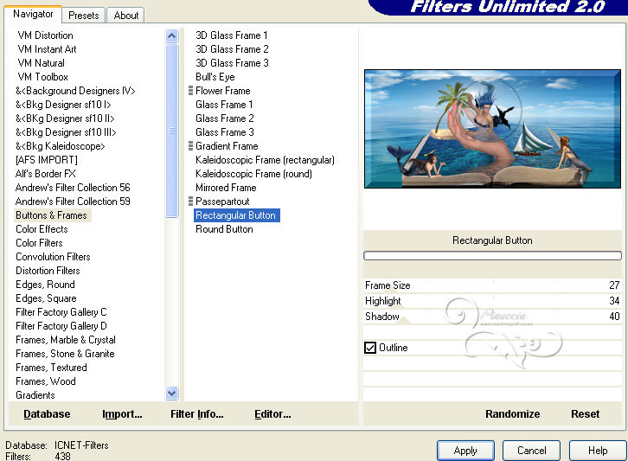Choose 3D Glass Frame 2 filter

click(232, 49)
